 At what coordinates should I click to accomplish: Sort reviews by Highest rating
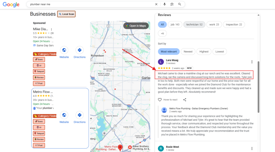click(204, 51)
